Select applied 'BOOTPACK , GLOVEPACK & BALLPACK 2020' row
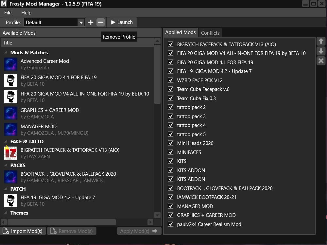Viewport: 327px width, 245px height. click(x=225, y=188)
